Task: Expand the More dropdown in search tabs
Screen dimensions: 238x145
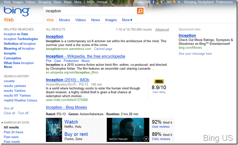Action: point(127,20)
